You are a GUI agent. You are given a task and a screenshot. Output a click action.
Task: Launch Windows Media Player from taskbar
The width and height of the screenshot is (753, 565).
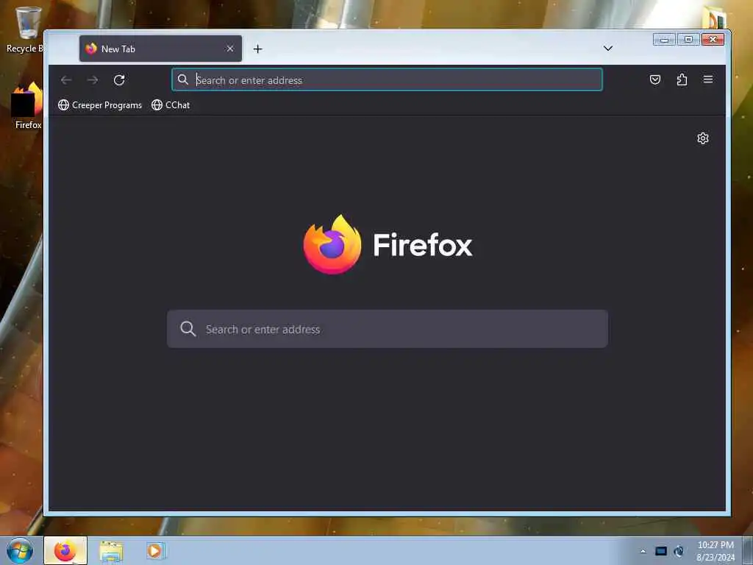(x=155, y=550)
